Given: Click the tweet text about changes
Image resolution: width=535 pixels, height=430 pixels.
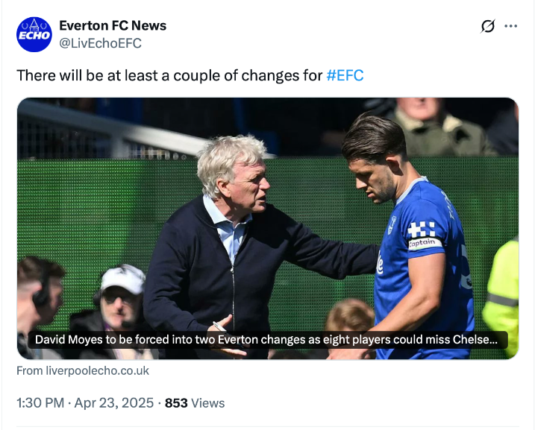Looking at the screenshot, I should pyautogui.click(x=170, y=75).
